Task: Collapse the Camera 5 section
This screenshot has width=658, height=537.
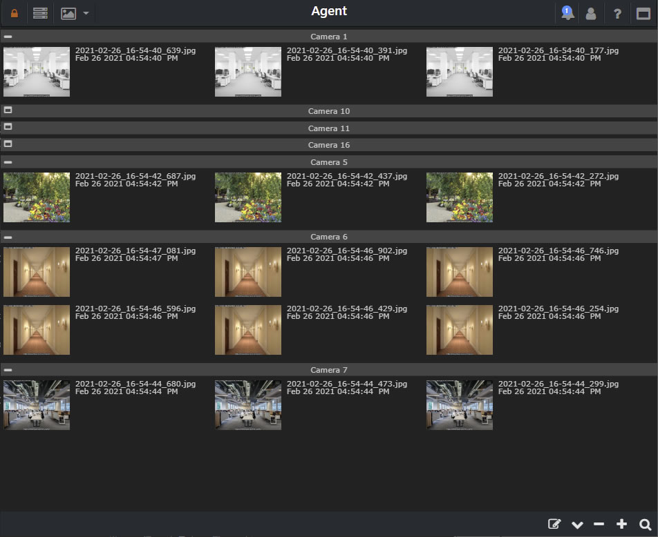Action: [8, 162]
